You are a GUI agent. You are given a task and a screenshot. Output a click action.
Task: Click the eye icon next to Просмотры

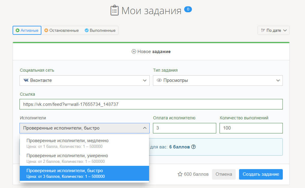(x=159, y=80)
